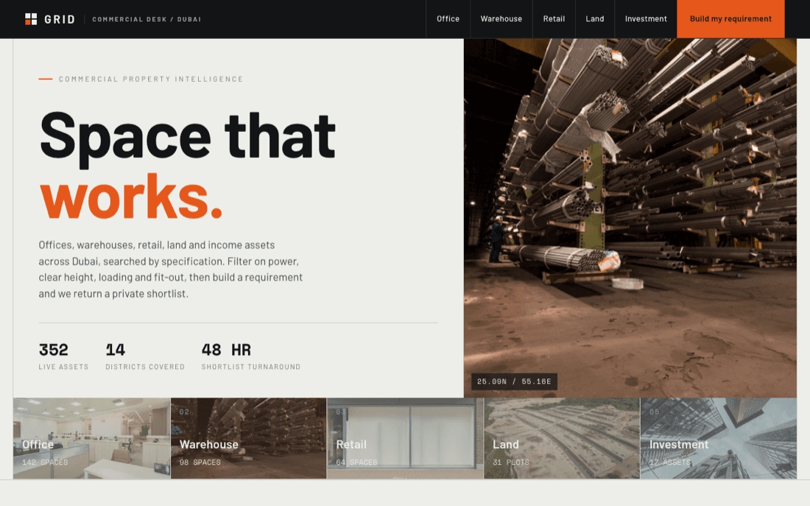The width and height of the screenshot is (810, 506).
Task: Click the 48 HR shortlist turnaround stat
Action: (251, 356)
